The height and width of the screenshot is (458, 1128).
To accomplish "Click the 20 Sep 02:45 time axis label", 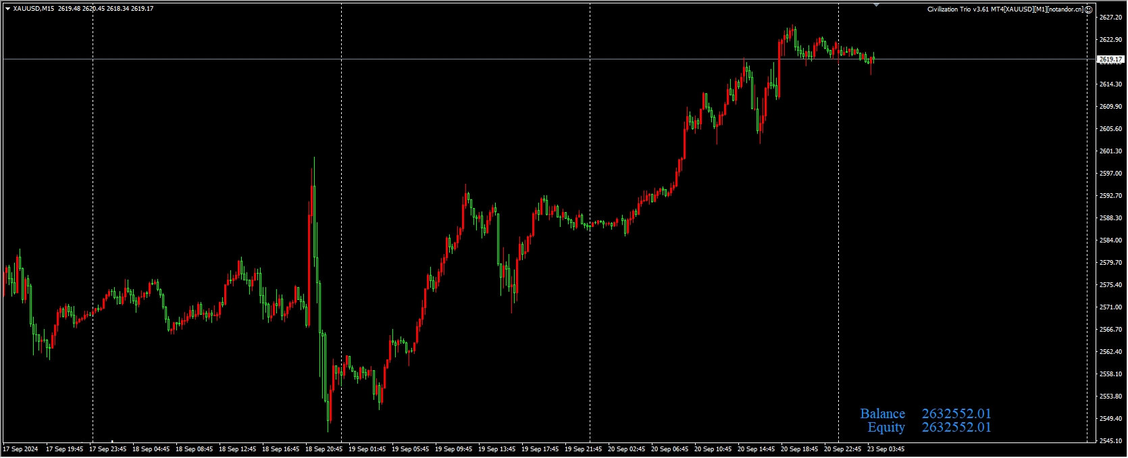I will [x=627, y=449].
